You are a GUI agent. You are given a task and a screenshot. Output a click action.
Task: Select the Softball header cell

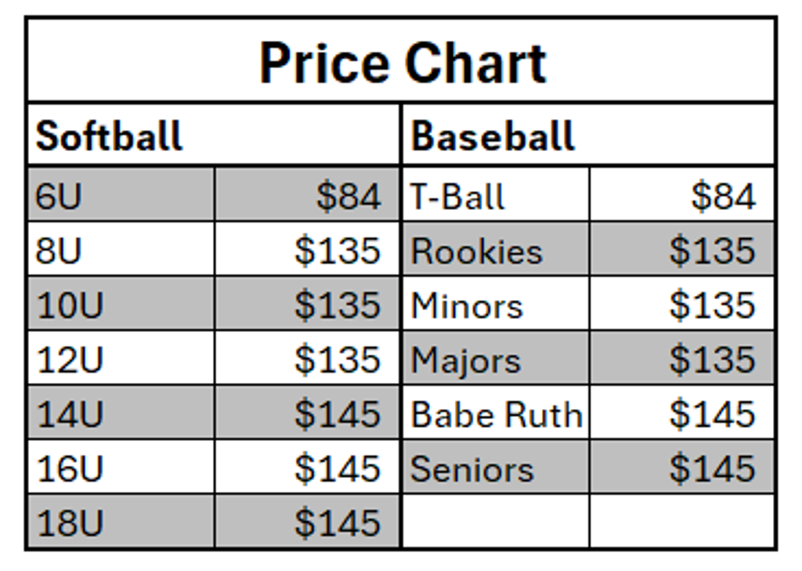click(214, 135)
